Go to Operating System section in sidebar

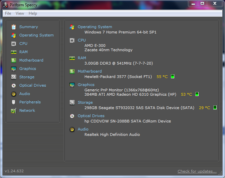(36, 35)
